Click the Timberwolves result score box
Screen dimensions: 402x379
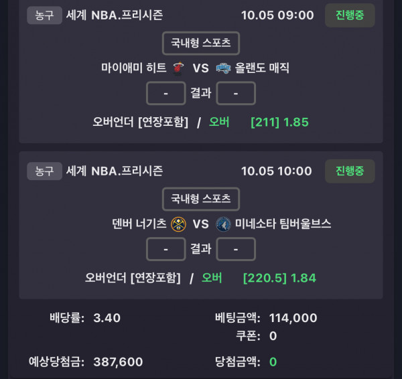pyautogui.click(x=236, y=249)
